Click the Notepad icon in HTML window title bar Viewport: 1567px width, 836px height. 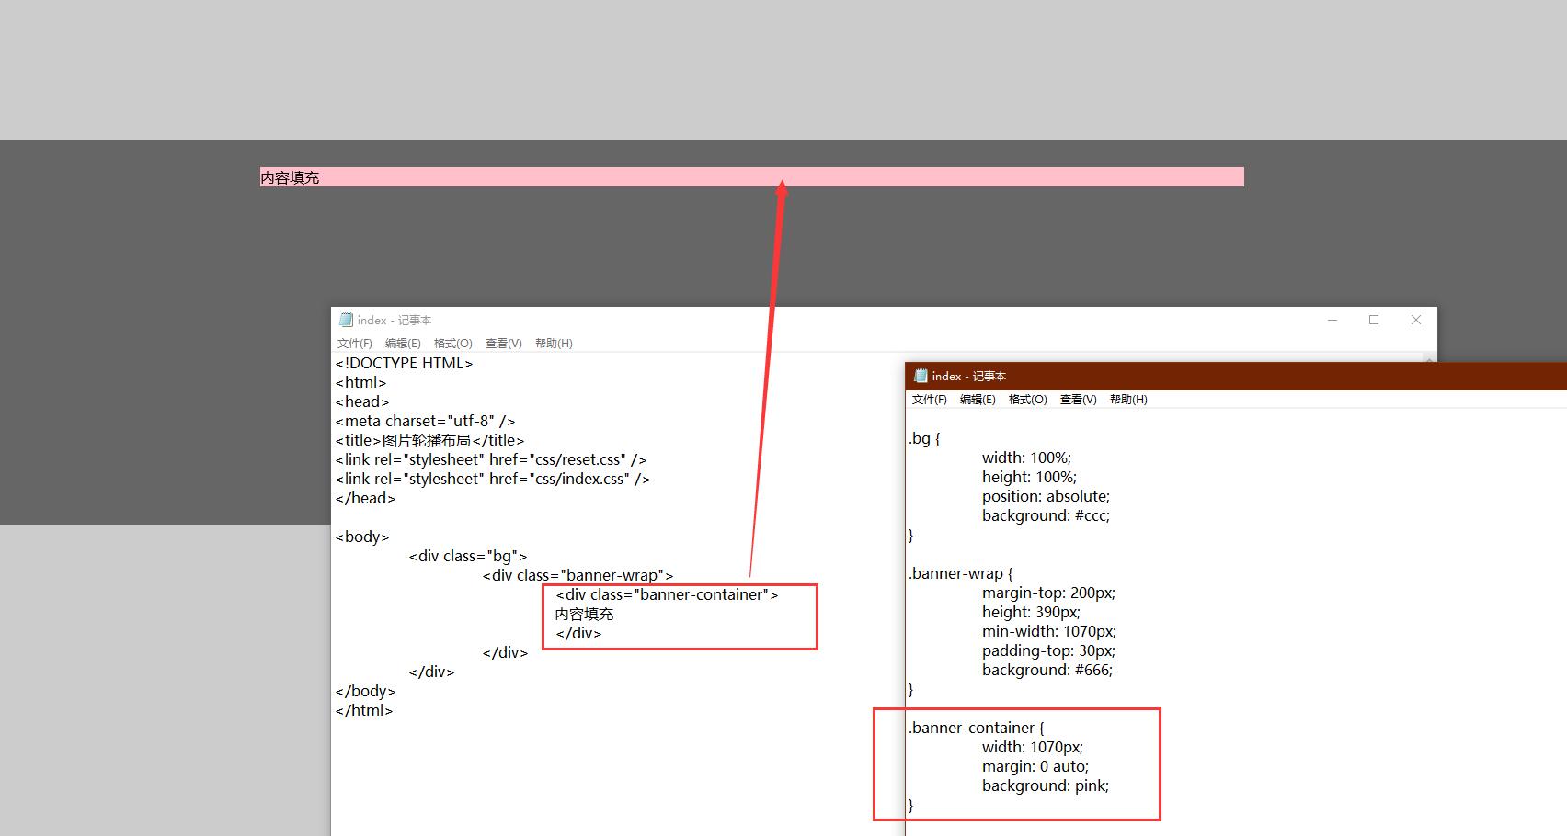pyautogui.click(x=346, y=320)
